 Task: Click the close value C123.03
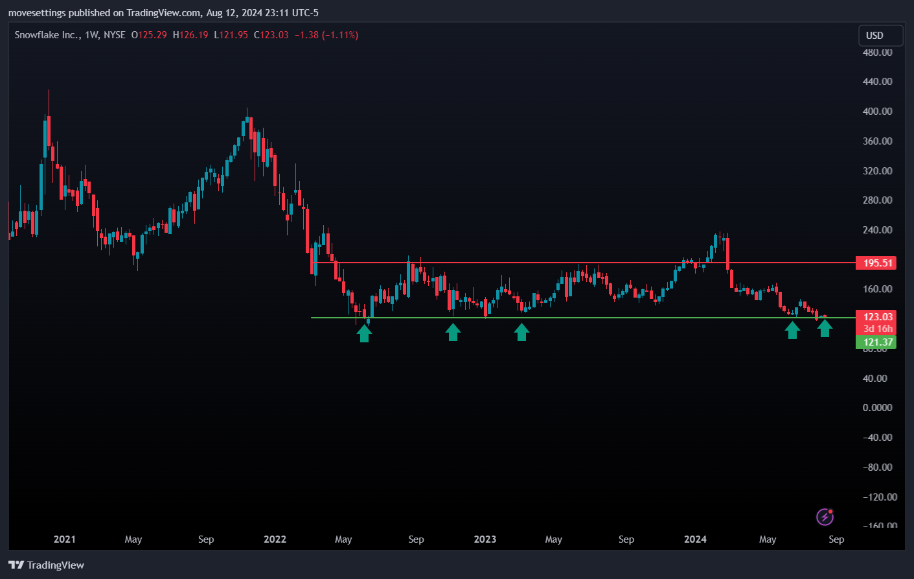pos(271,35)
